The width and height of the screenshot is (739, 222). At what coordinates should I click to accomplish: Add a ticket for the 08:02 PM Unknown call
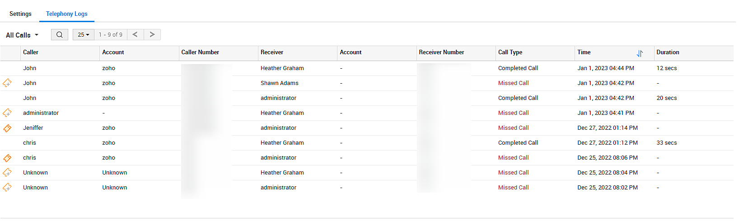tap(7, 188)
